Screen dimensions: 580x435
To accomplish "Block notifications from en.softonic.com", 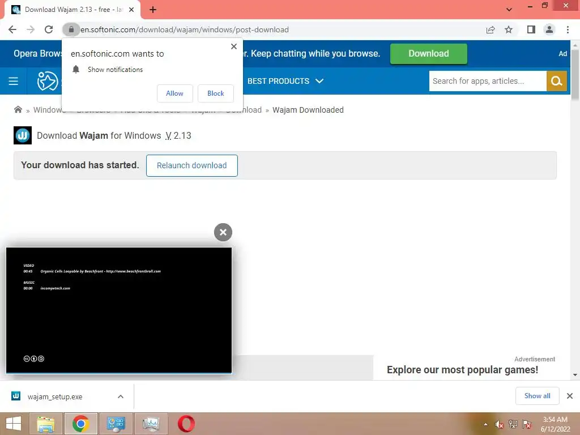I will coord(216,93).
